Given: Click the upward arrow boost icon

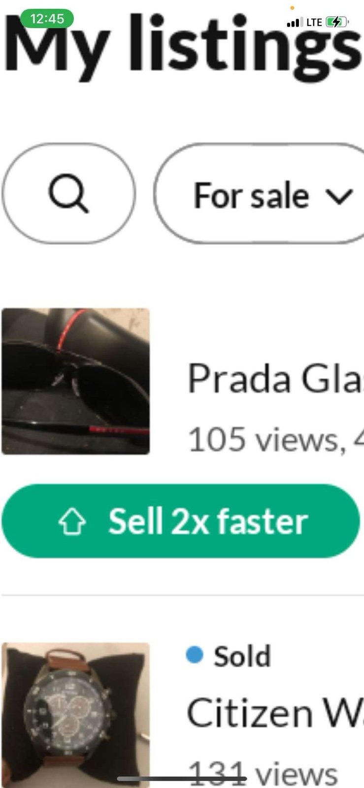Looking at the screenshot, I should click(72, 522).
